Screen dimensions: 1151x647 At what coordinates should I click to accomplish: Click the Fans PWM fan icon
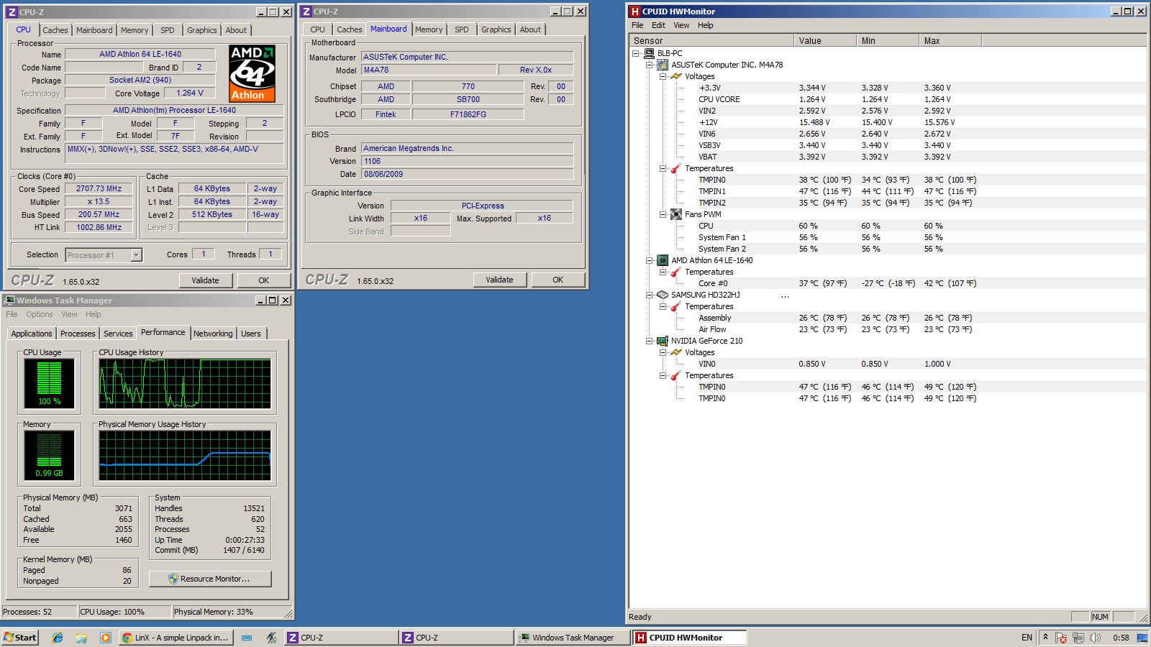[676, 214]
